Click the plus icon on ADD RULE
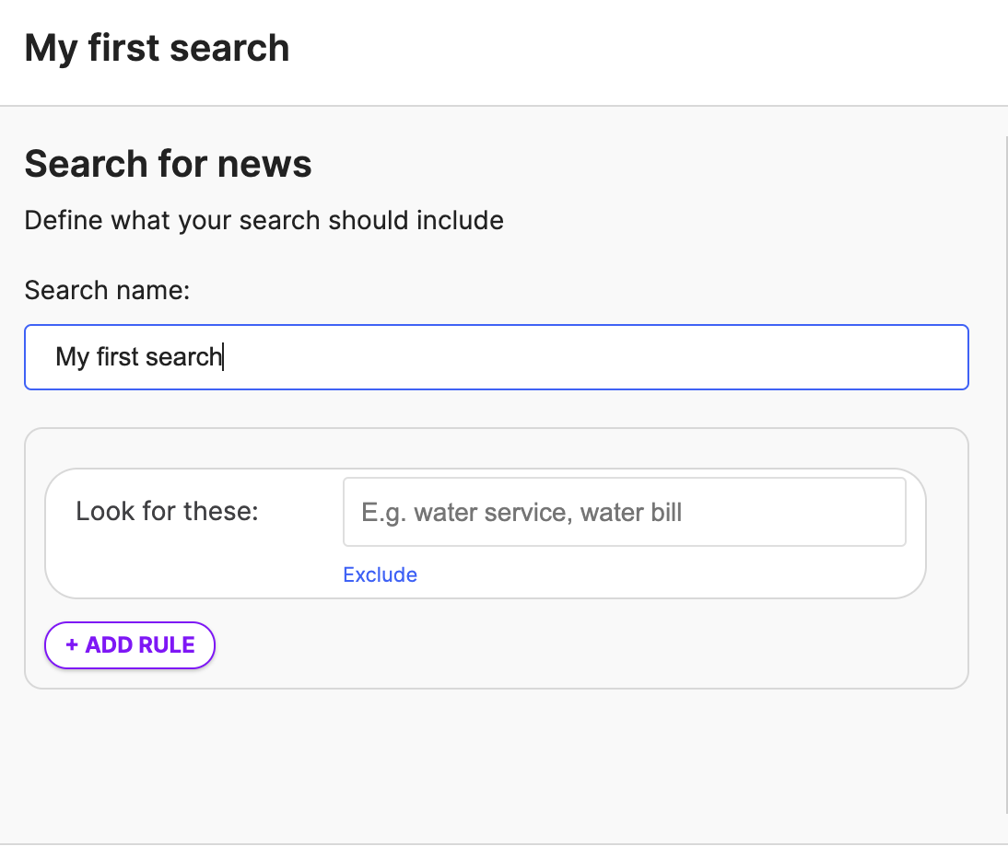This screenshot has height=858, width=1008. 71,644
